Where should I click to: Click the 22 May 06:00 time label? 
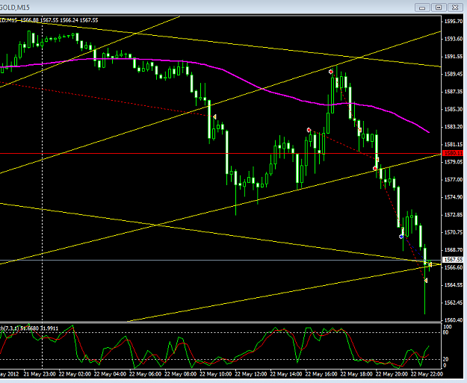point(145,374)
